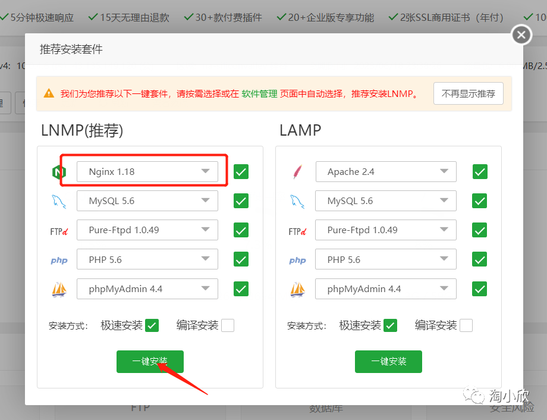Click the 推荐安装套件 dialog title
Image resolution: width=547 pixels, height=420 pixels.
(x=71, y=49)
